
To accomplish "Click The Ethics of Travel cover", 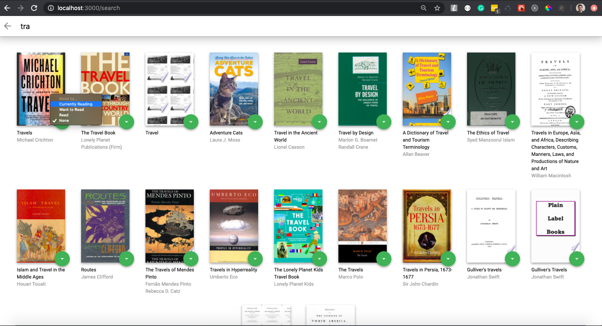I will click(x=491, y=89).
